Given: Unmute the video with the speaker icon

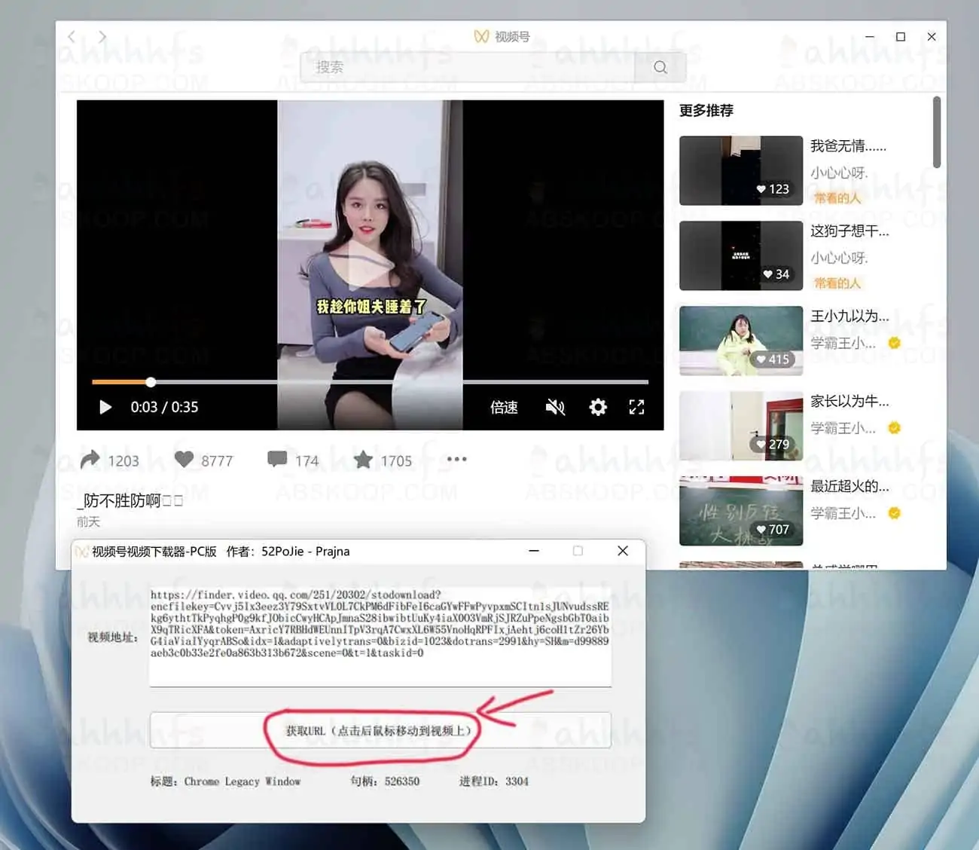Looking at the screenshot, I should [x=555, y=408].
